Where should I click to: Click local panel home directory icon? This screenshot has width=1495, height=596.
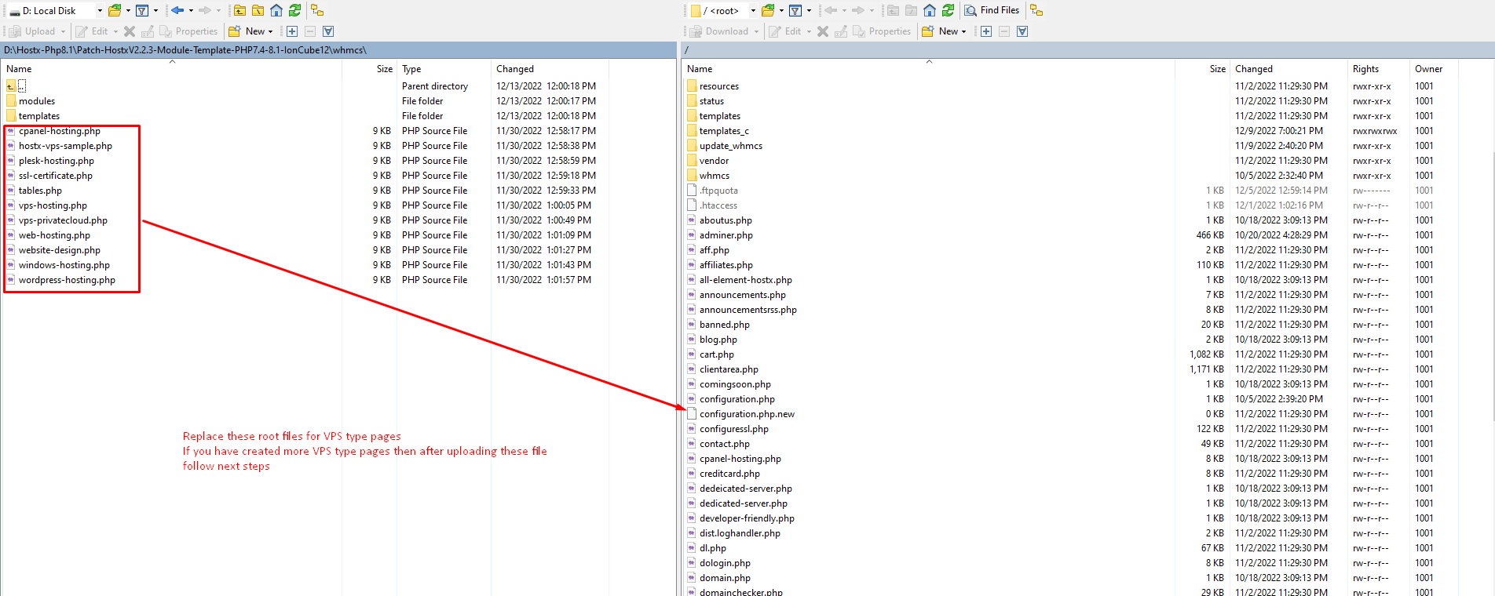click(276, 10)
